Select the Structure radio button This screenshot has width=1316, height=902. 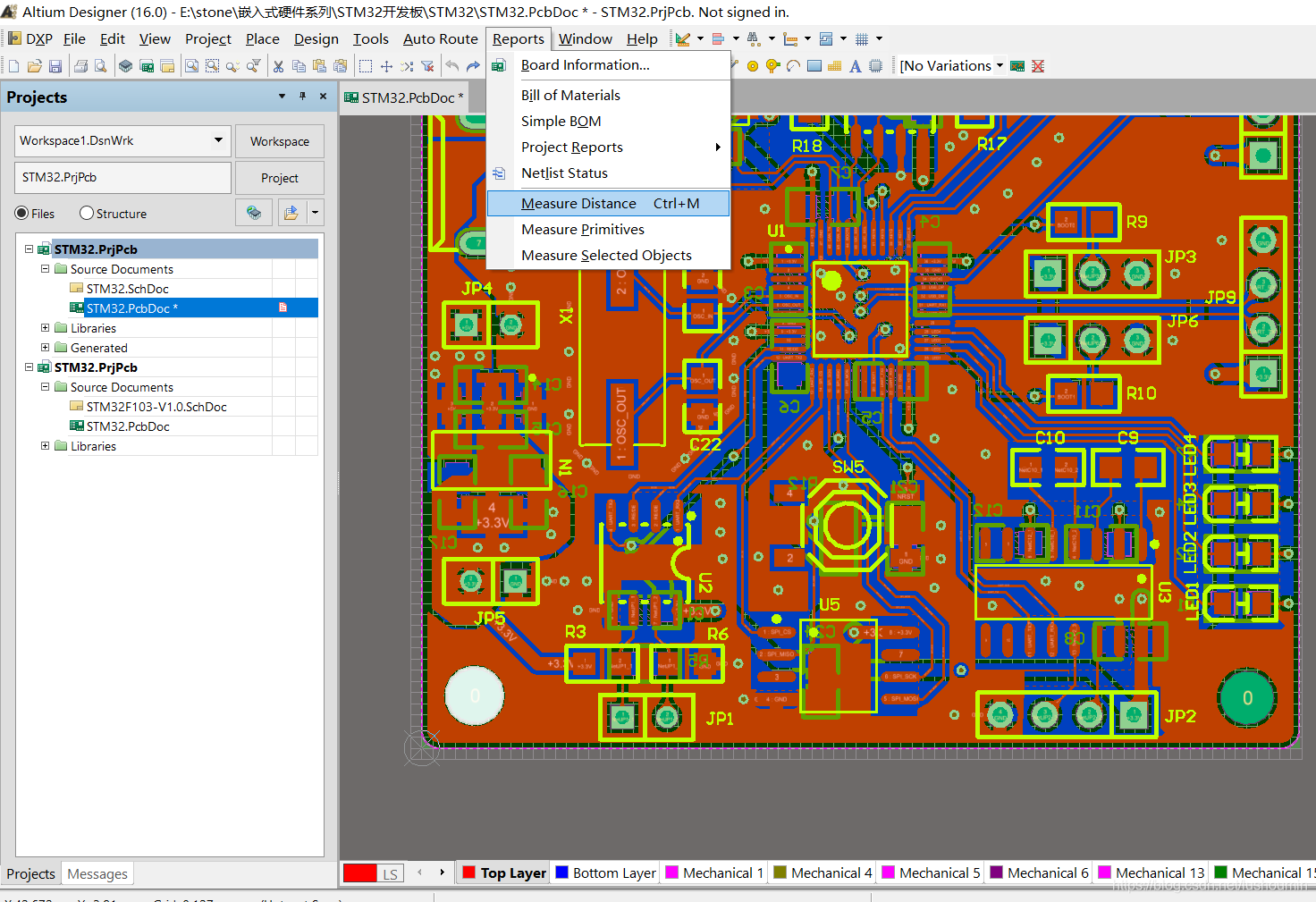pos(87,214)
